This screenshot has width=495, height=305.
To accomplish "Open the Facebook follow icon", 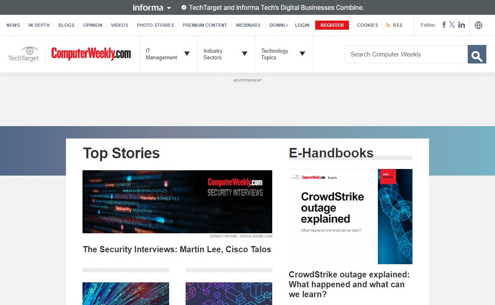I will point(444,25).
